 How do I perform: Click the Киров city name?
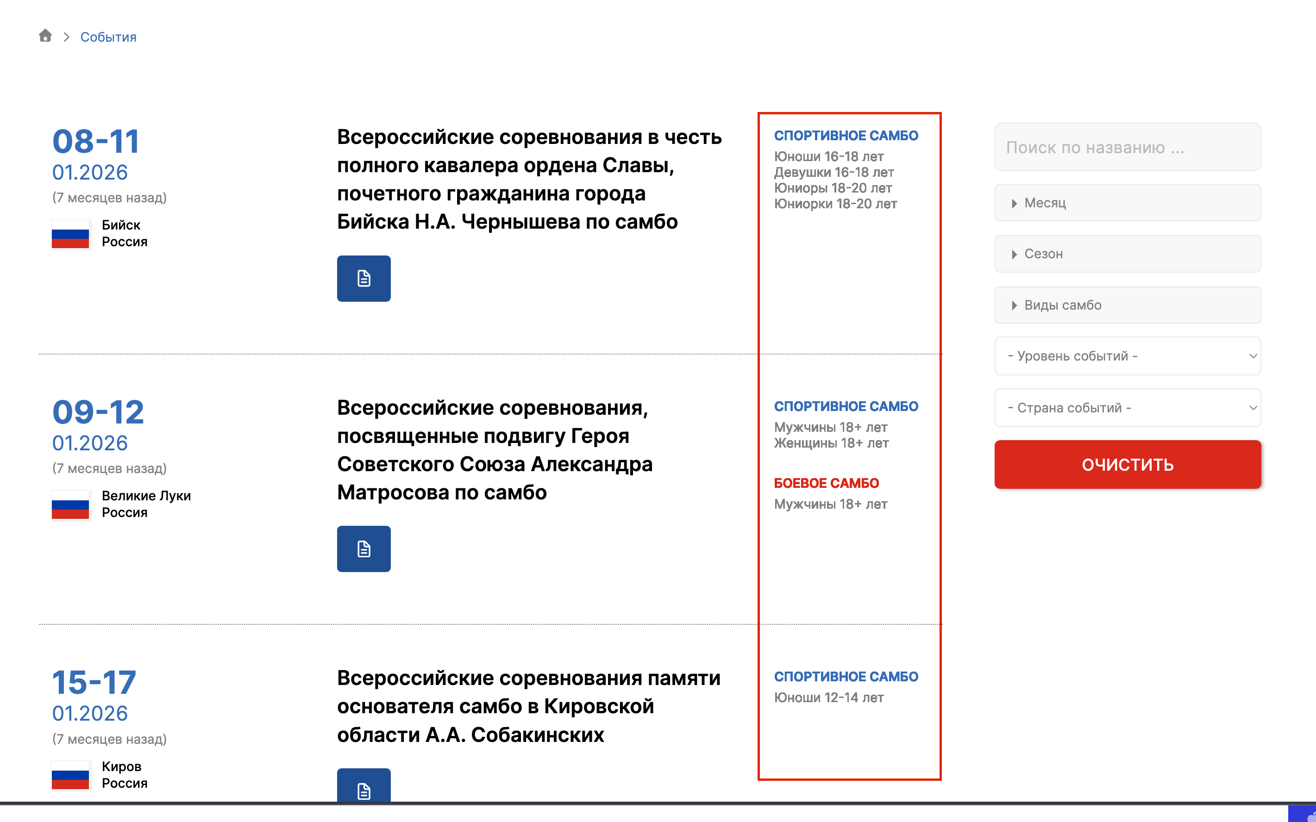click(121, 766)
